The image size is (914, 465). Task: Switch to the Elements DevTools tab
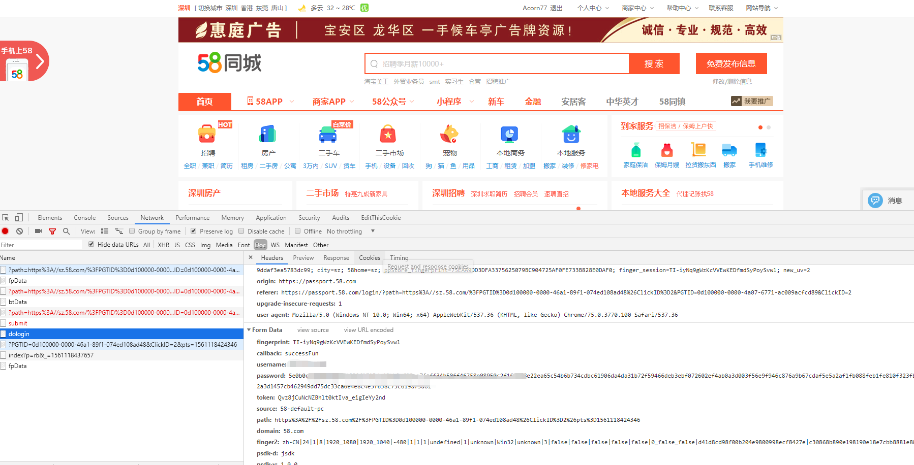[x=50, y=217]
